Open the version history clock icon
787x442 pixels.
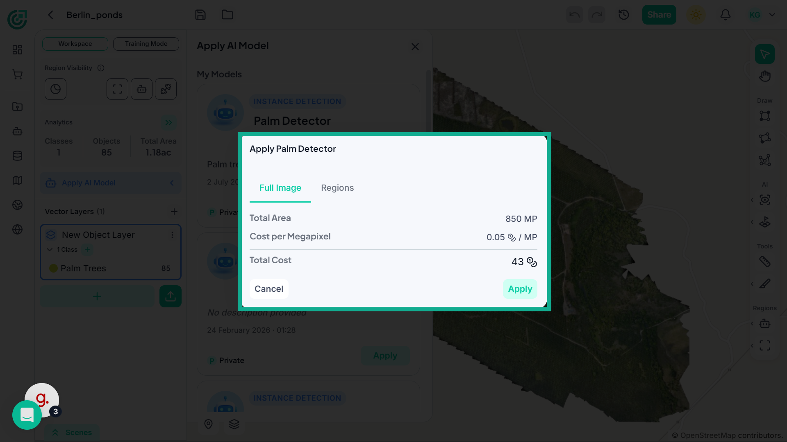624,15
